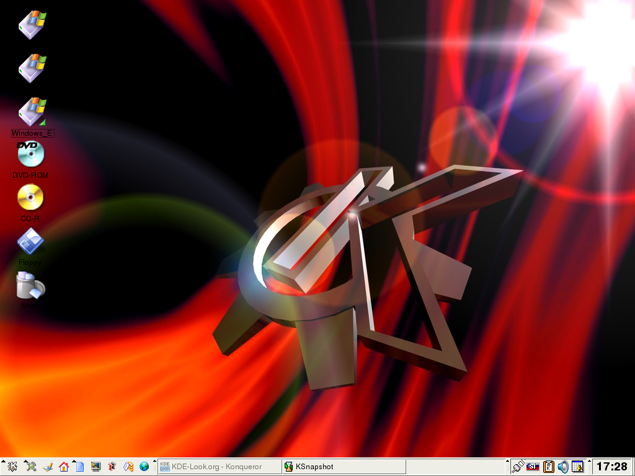Open the Klipper clipboard tray icon
This screenshot has height=476, width=635.
[x=548, y=467]
